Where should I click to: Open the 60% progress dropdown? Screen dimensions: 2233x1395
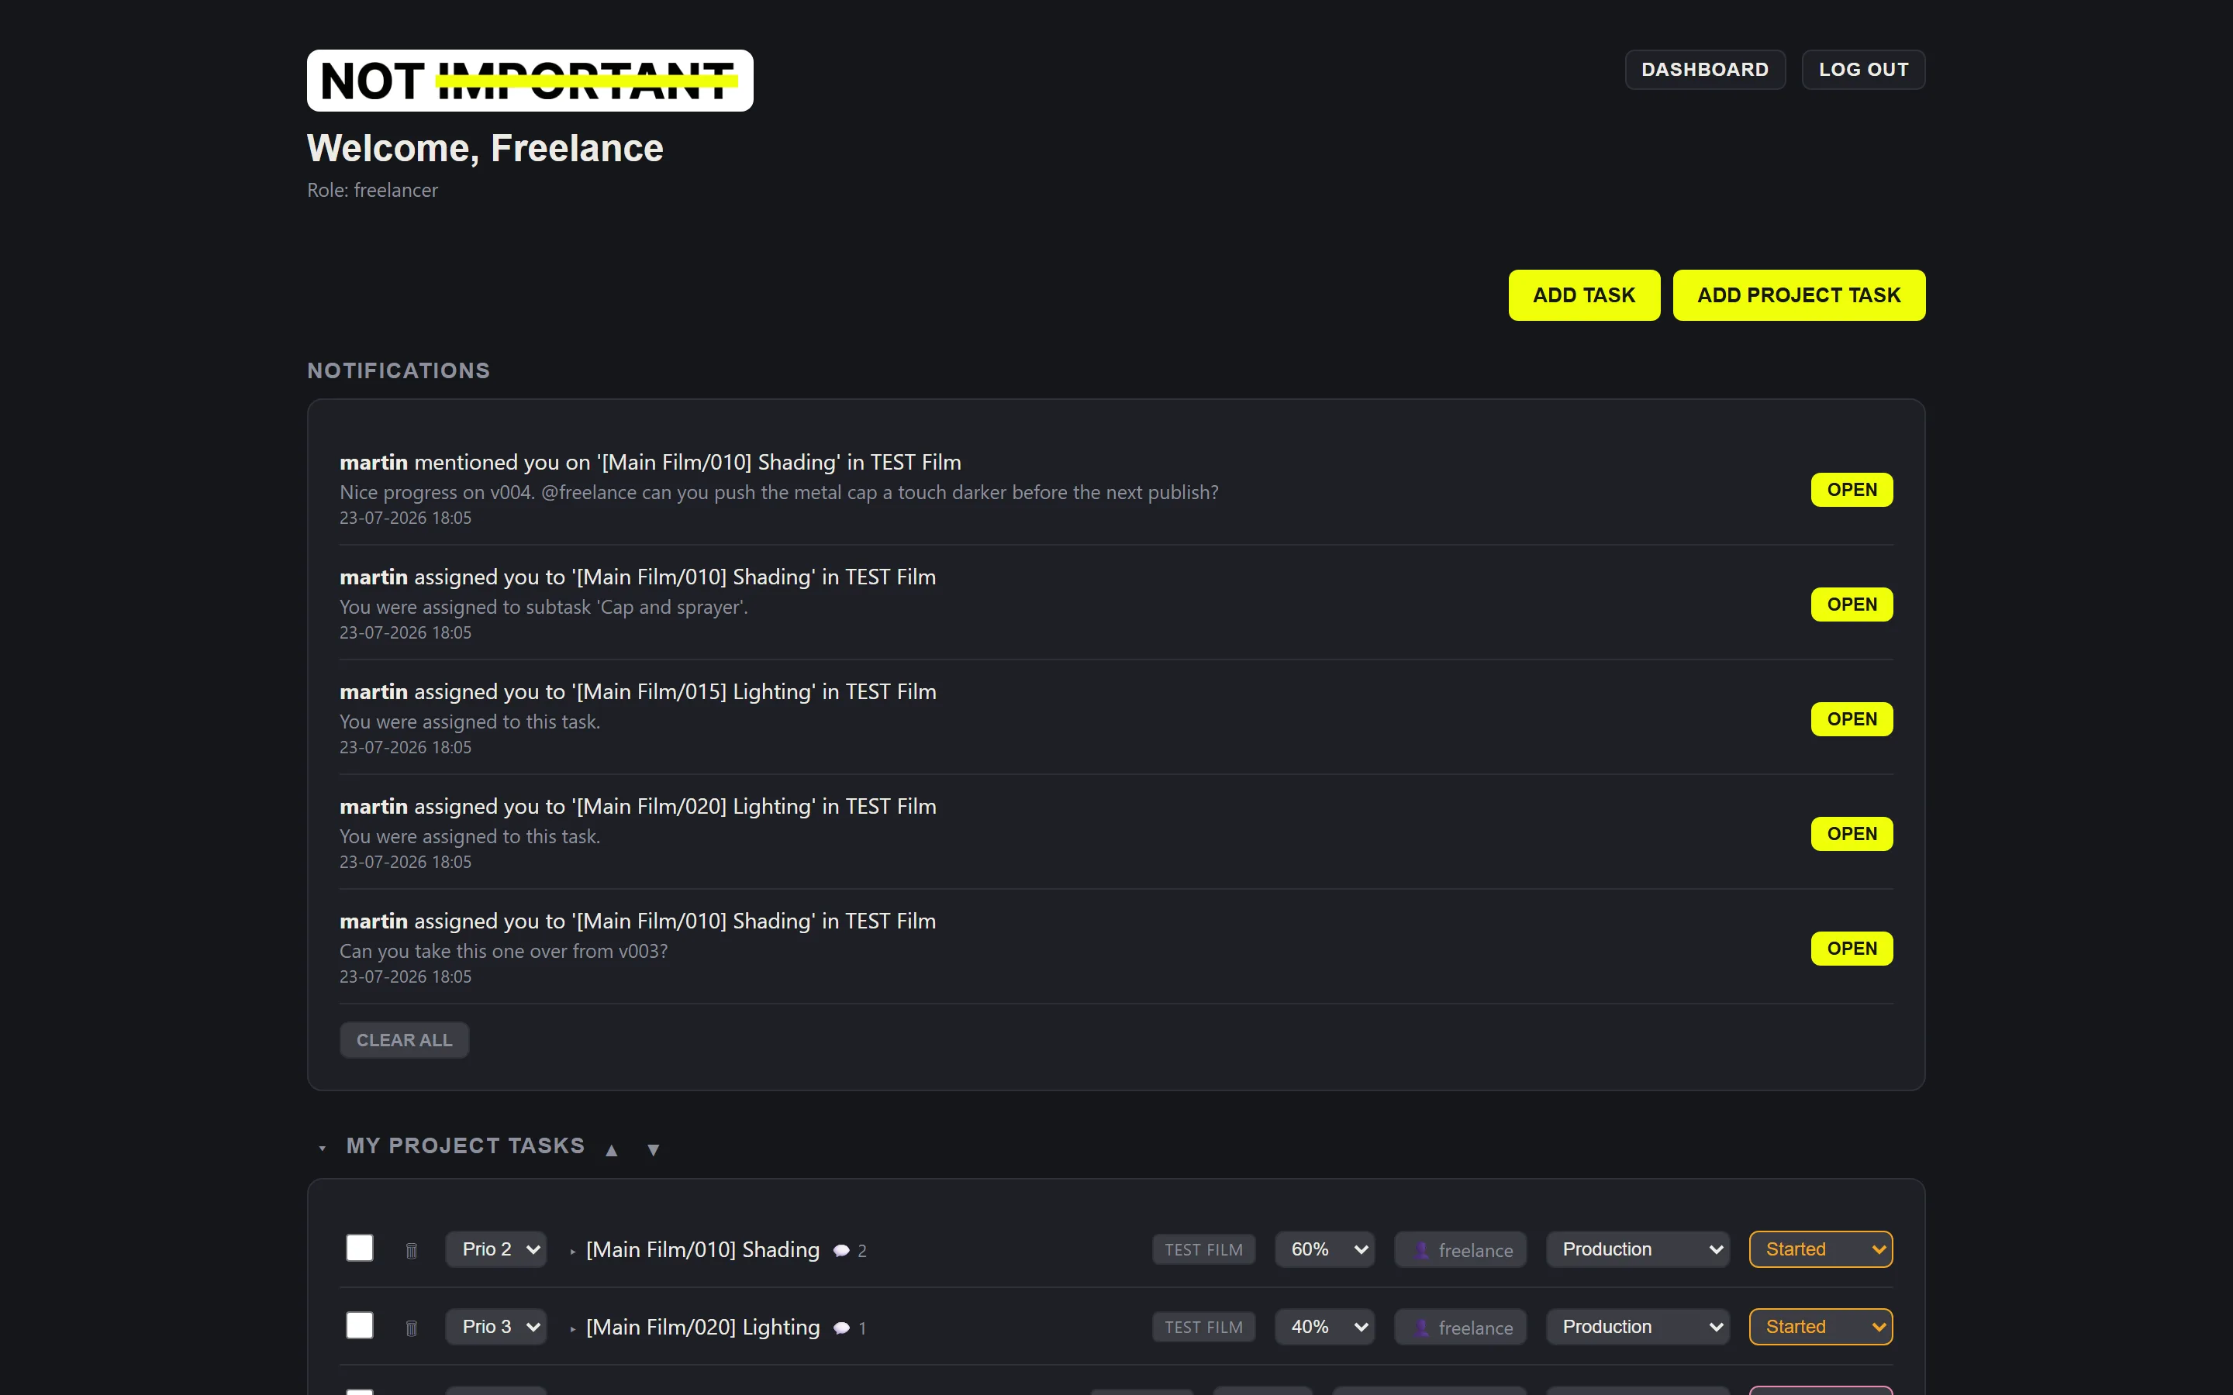coord(1325,1249)
